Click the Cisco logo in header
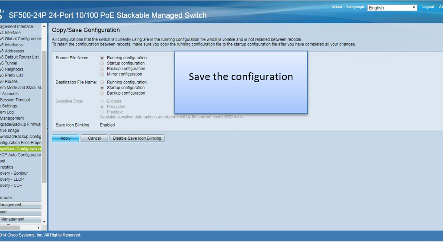This screenshot has width=443, height=243. [337, 7]
